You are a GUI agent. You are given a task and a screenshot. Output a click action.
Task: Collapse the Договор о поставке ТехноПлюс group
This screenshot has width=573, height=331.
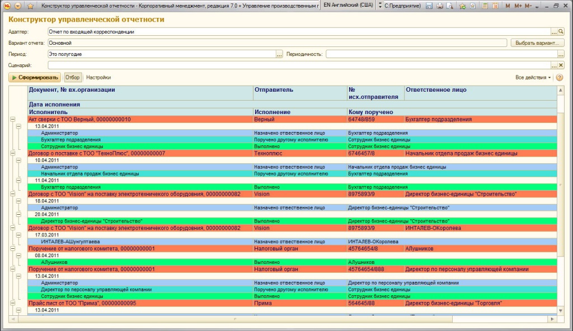(x=12, y=153)
